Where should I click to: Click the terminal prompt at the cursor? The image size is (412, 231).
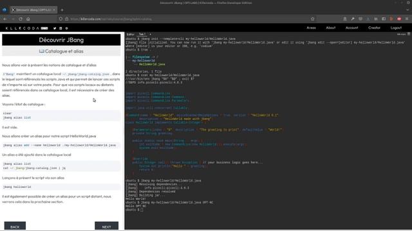(142, 210)
